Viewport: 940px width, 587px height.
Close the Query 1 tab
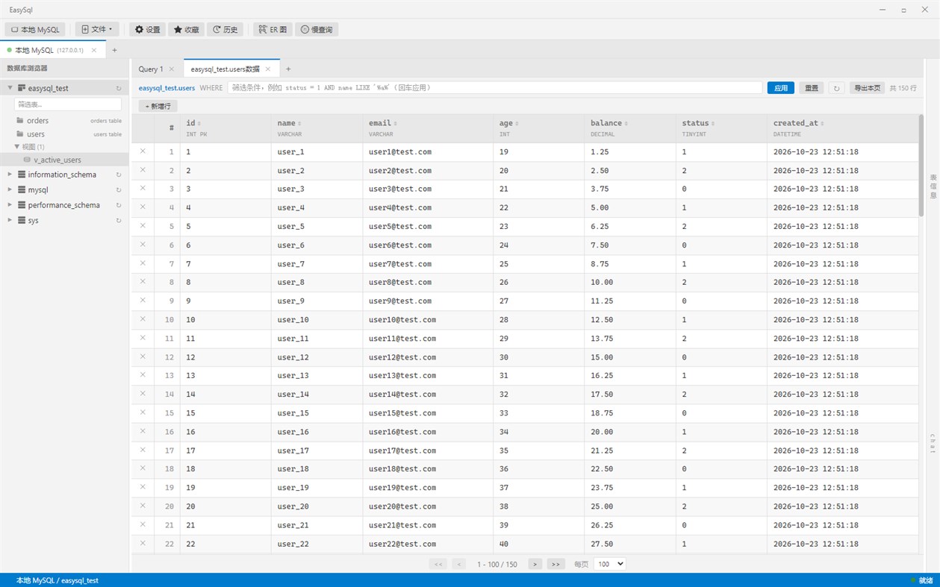pyautogui.click(x=171, y=69)
